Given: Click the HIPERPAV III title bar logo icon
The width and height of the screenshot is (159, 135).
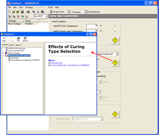Looking at the screenshot, I should (9, 3).
